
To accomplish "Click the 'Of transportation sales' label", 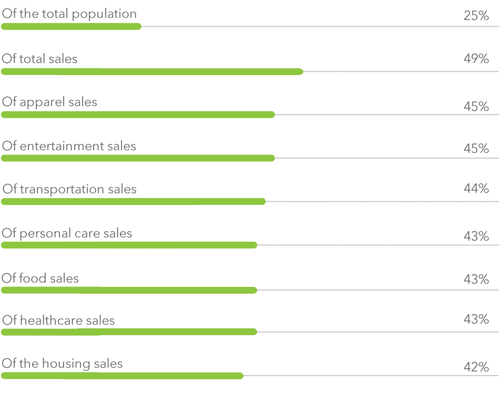I will click(x=69, y=189).
